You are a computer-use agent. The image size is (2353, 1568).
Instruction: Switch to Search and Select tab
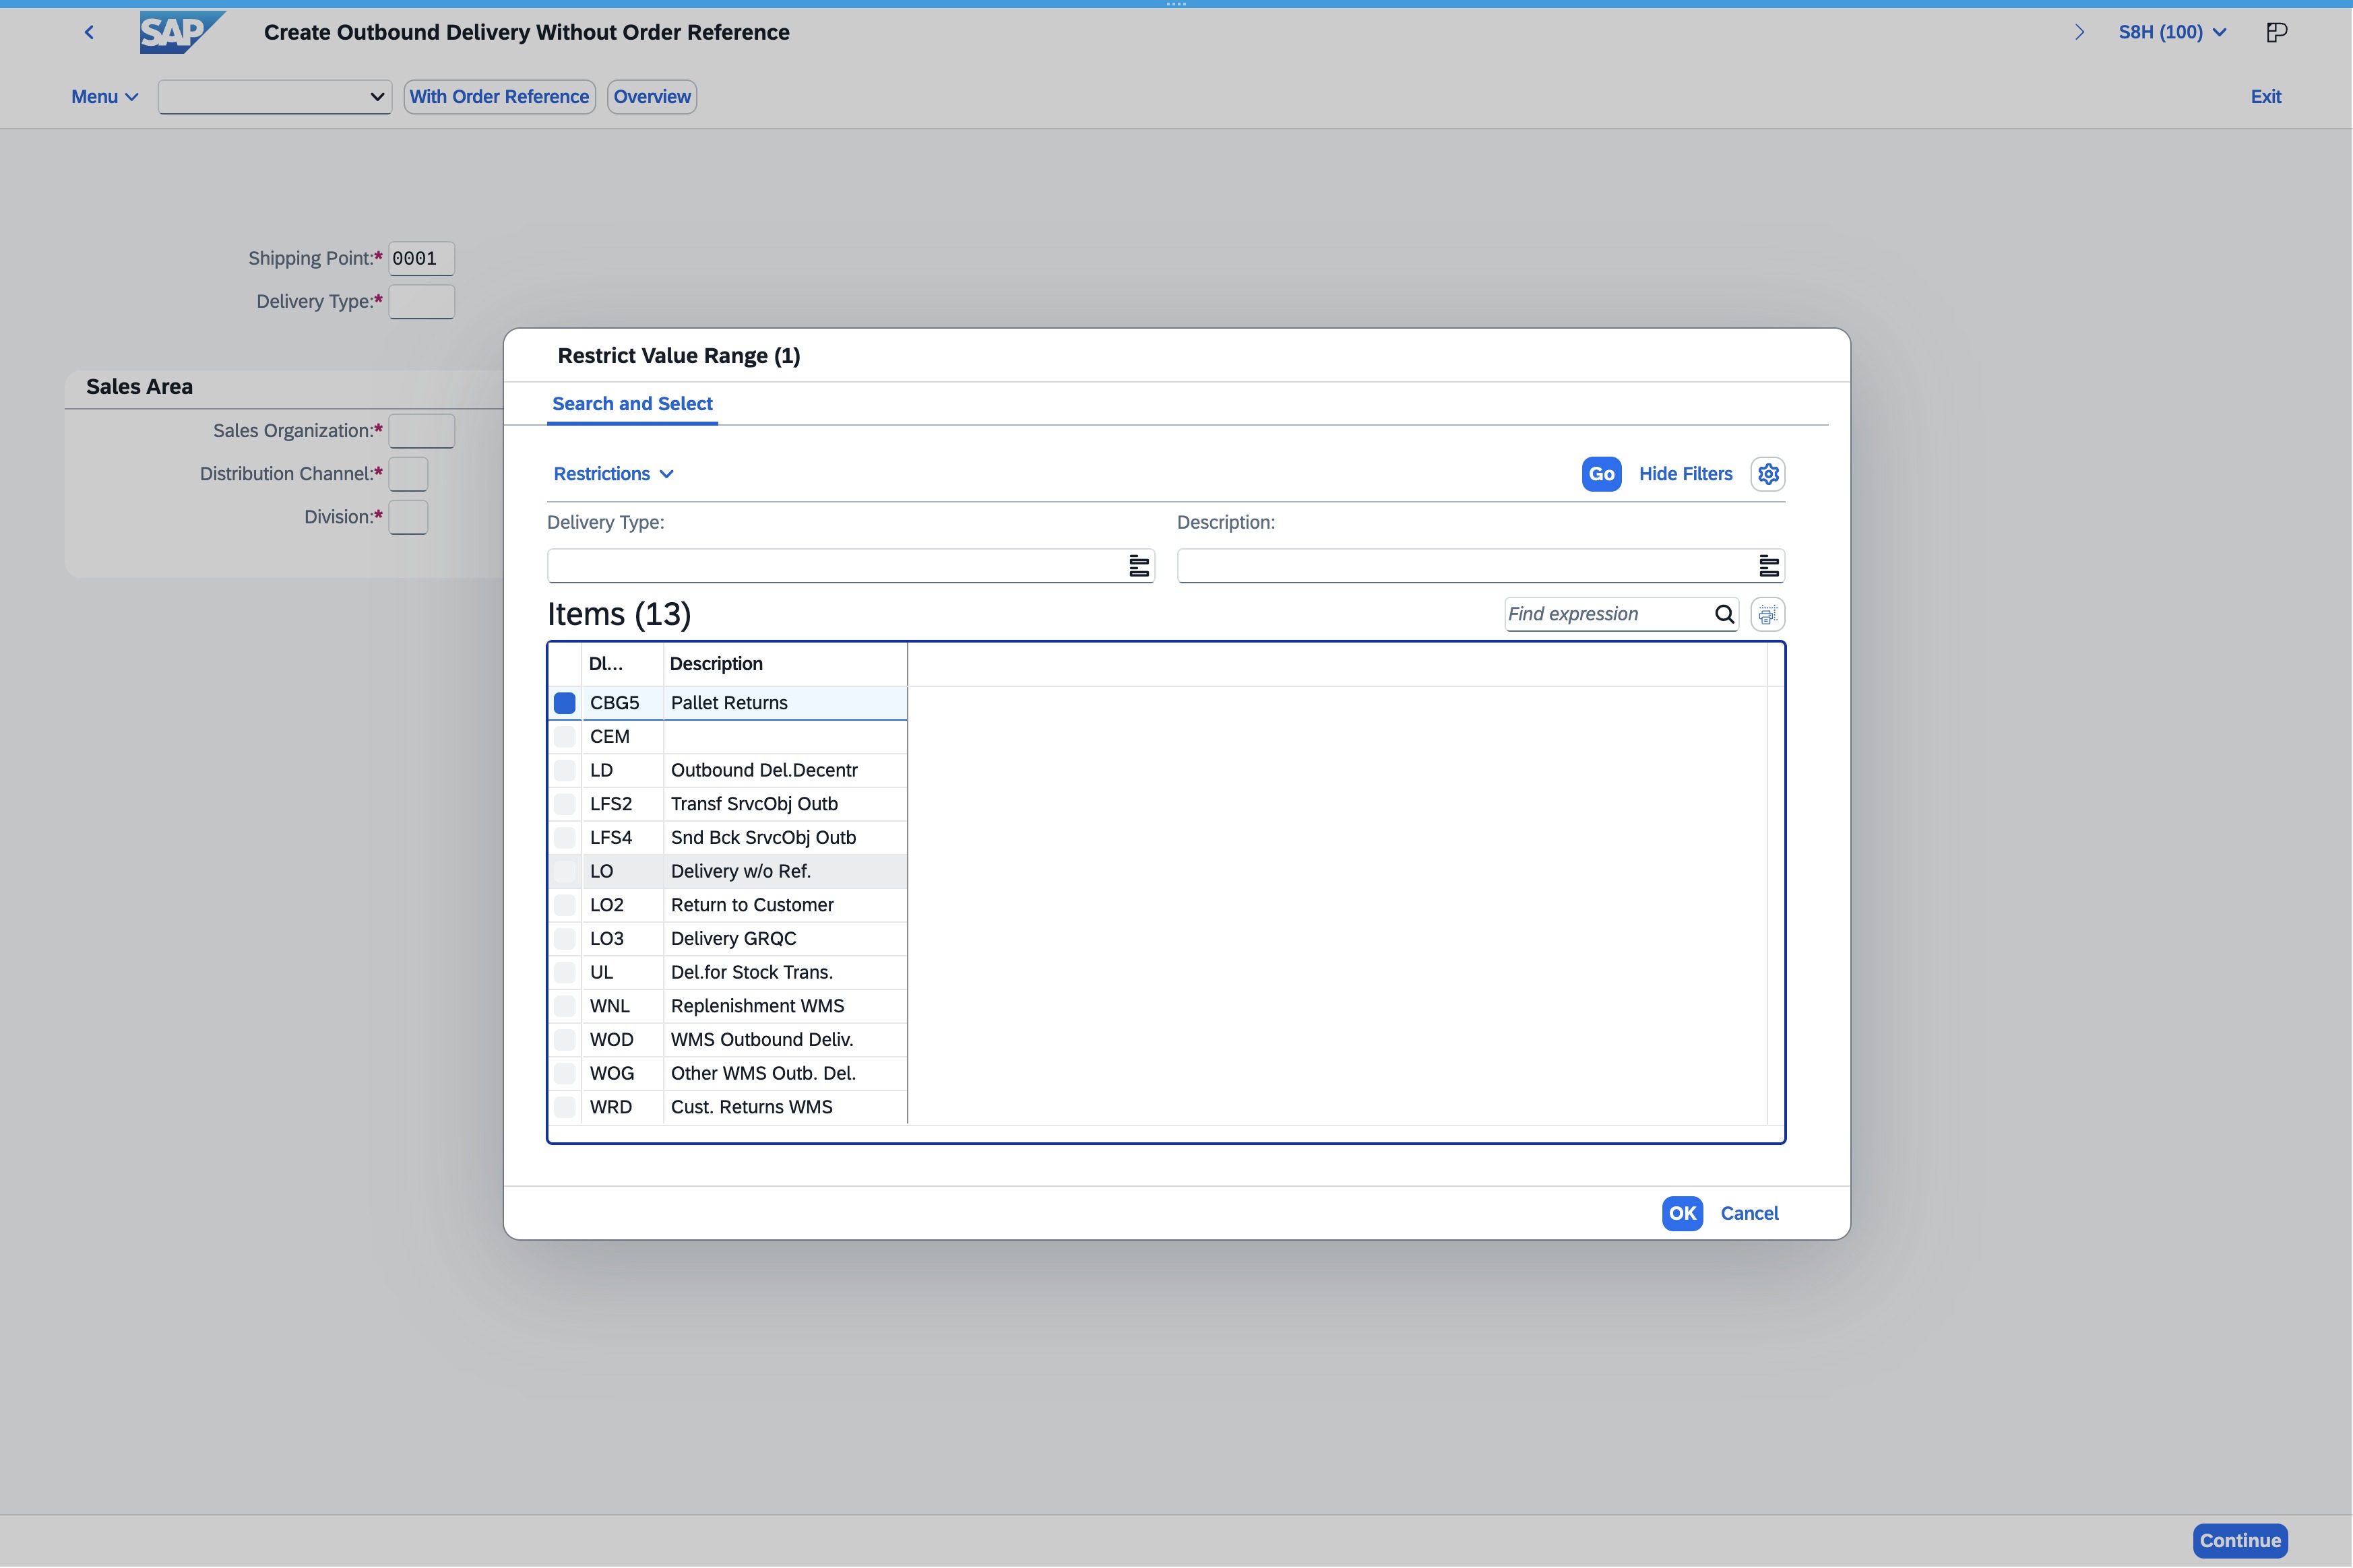click(632, 404)
